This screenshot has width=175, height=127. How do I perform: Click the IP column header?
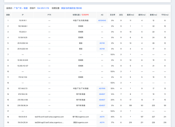(23, 15)
